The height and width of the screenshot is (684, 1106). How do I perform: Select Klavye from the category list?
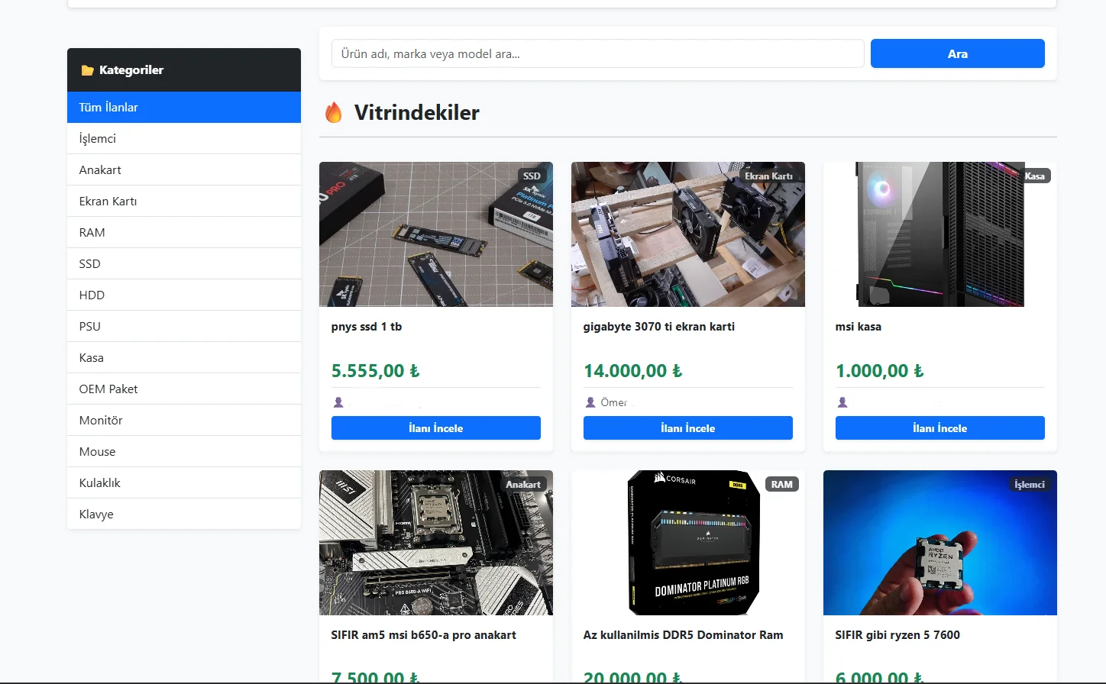(x=184, y=514)
